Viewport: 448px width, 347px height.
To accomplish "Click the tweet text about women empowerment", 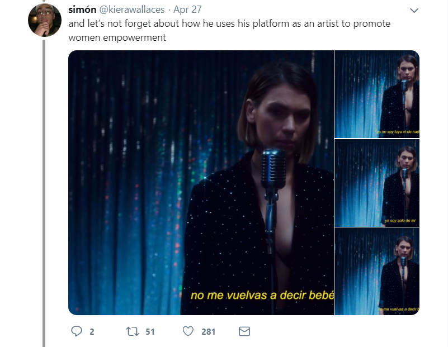I will tap(229, 31).
